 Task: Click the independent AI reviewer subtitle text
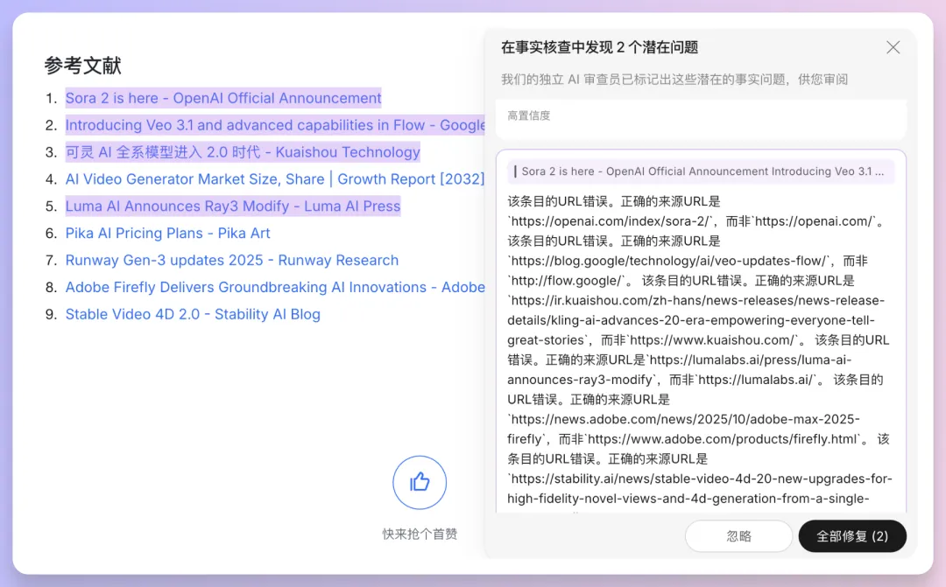674,80
